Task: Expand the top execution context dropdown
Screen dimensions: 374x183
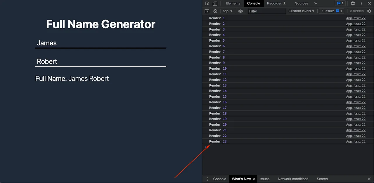Action: (228, 11)
